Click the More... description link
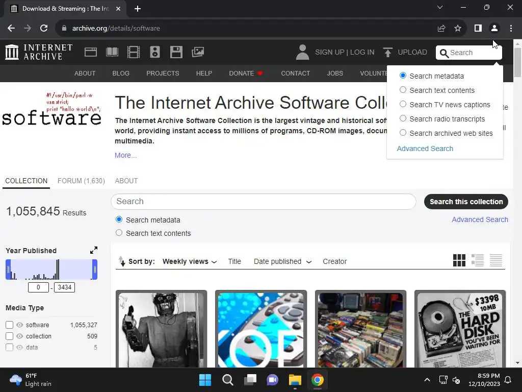Screen dimensions: 522x392 (x=125, y=155)
